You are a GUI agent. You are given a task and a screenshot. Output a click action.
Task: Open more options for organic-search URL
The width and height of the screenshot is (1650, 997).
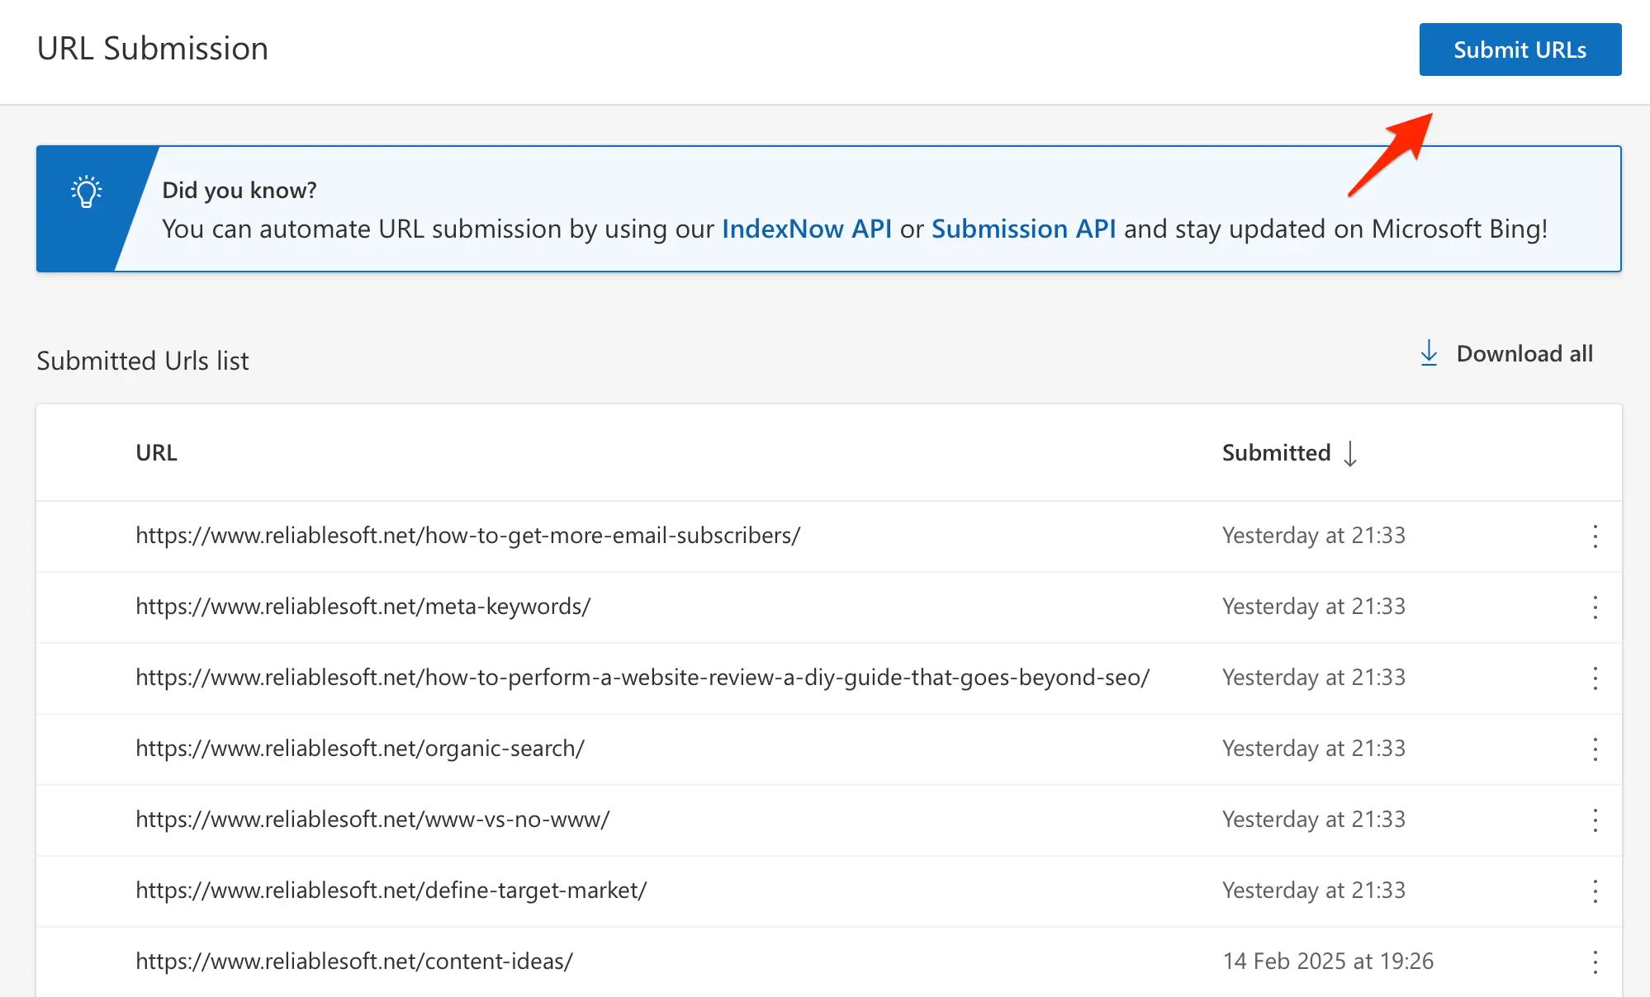pos(1595,749)
